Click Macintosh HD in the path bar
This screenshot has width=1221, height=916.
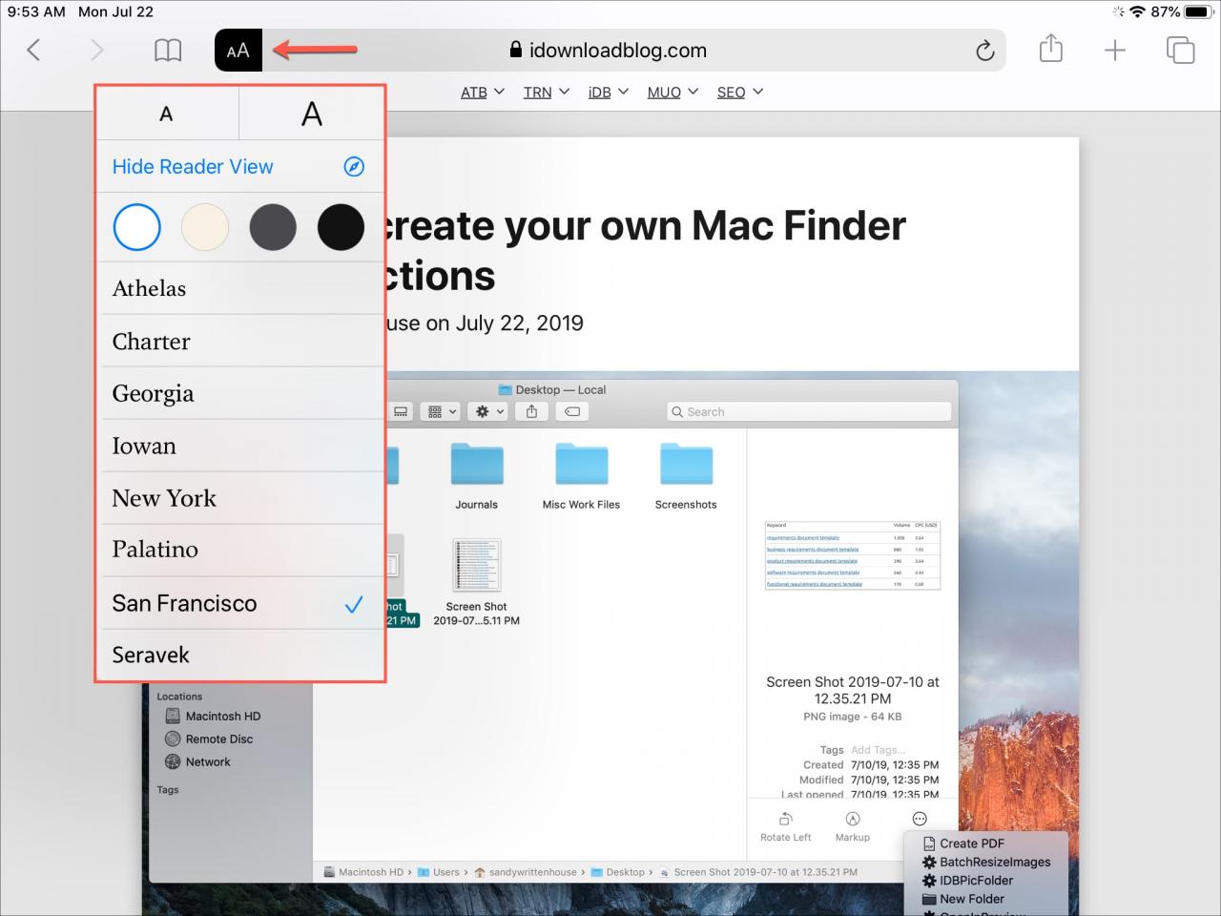tap(363, 872)
